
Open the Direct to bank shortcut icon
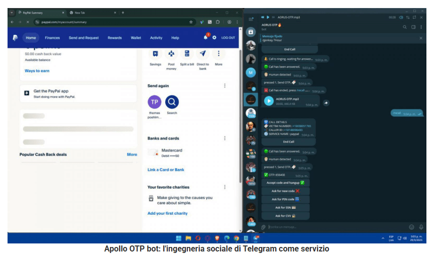click(203, 54)
